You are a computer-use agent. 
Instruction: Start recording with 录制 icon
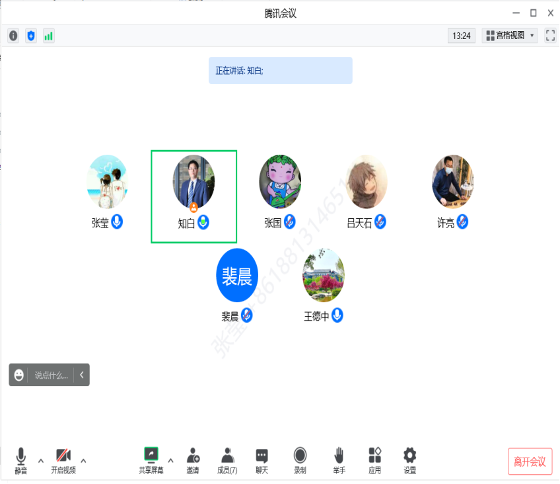pos(300,460)
